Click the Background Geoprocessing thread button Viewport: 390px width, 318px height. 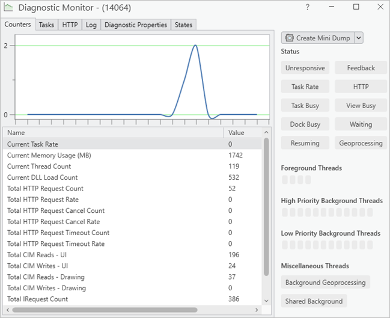pyautogui.click(x=325, y=282)
